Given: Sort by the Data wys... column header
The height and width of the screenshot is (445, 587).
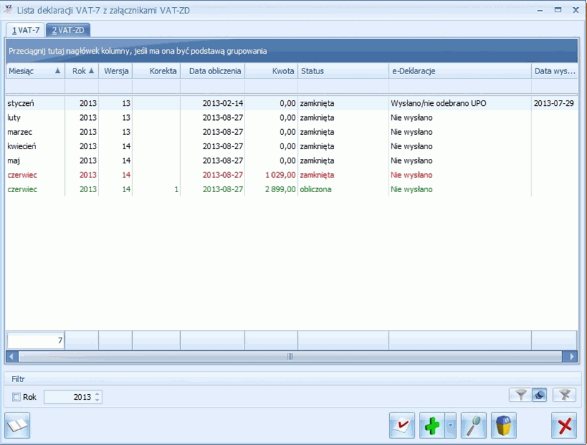Looking at the screenshot, I should click(x=555, y=71).
